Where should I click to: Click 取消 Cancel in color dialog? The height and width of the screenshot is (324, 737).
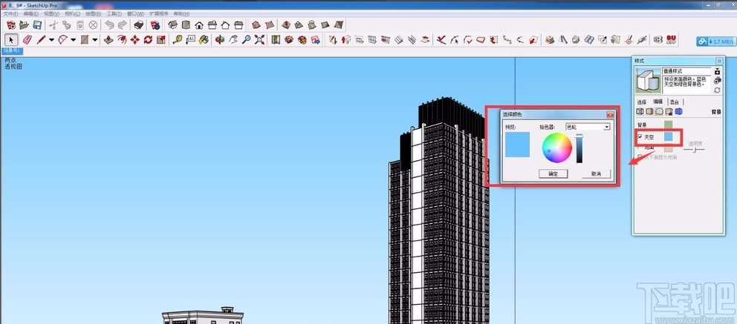(x=596, y=173)
